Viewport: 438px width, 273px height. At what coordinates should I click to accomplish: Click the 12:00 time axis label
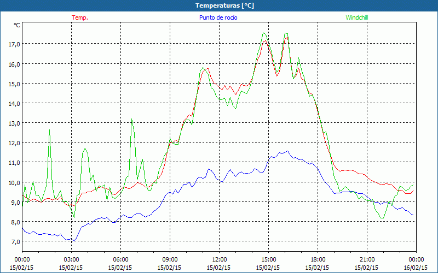click(x=220, y=260)
